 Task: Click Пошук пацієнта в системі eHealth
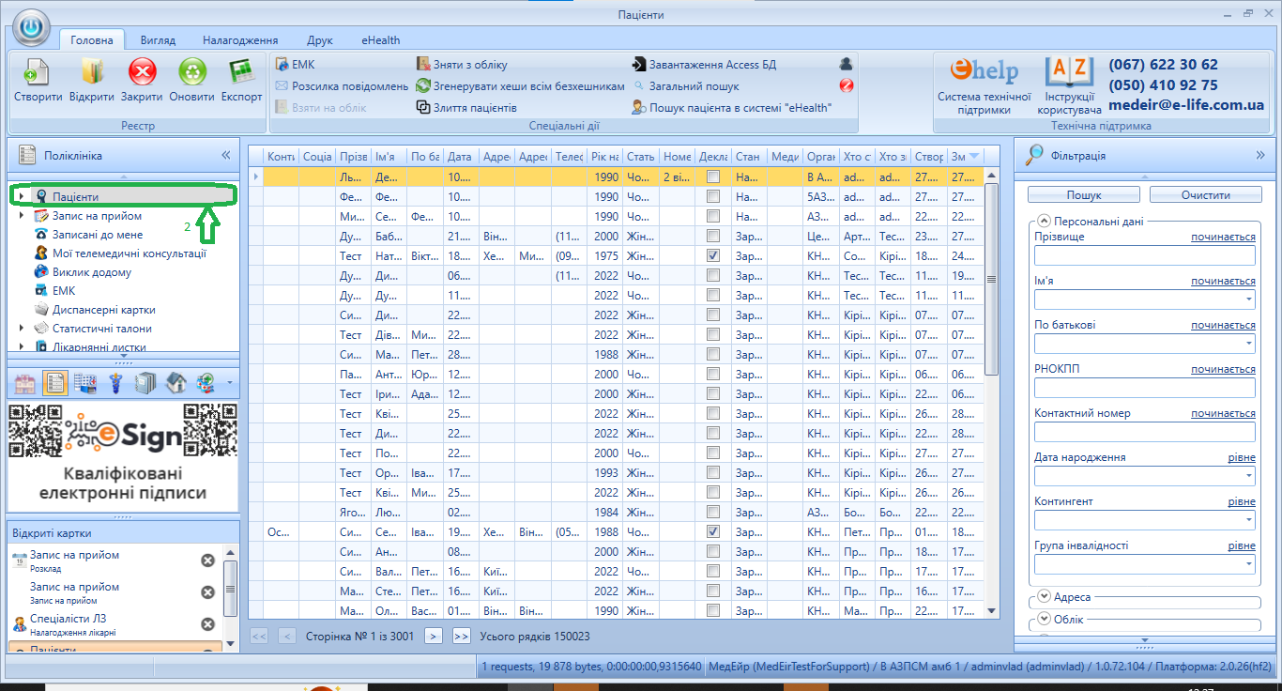[732, 108]
